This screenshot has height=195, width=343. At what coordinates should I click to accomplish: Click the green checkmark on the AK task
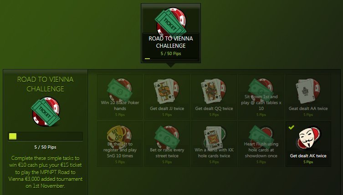coord(291,127)
